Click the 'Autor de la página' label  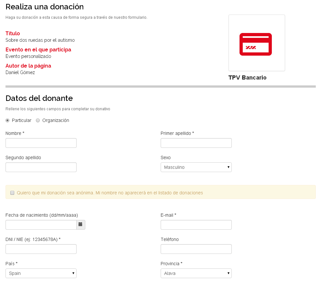pyautogui.click(x=28, y=66)
